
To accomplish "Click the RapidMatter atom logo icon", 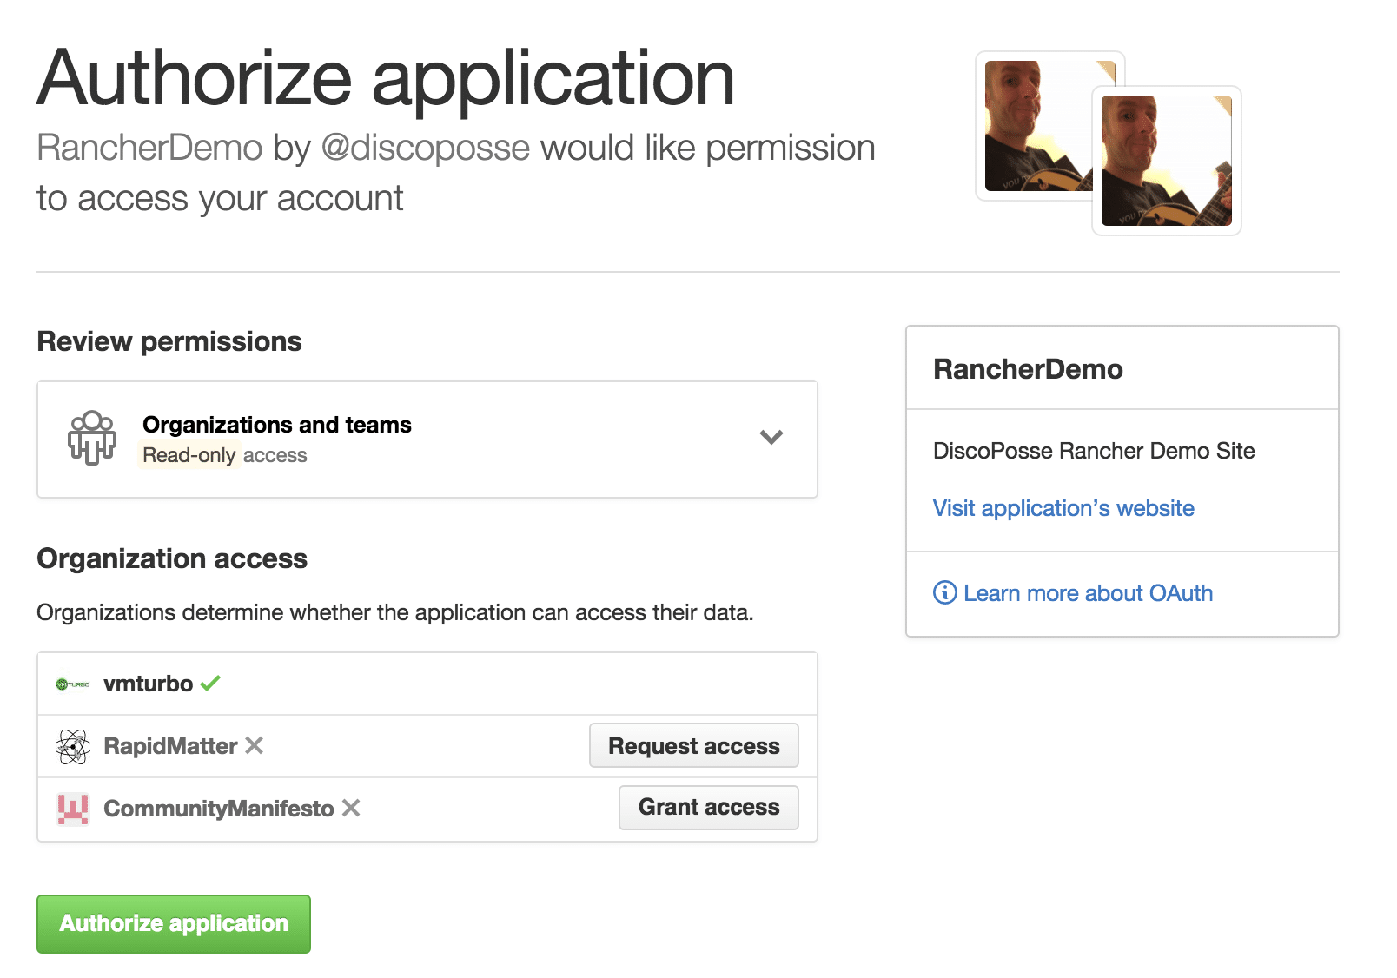I will tap(73, 746).
